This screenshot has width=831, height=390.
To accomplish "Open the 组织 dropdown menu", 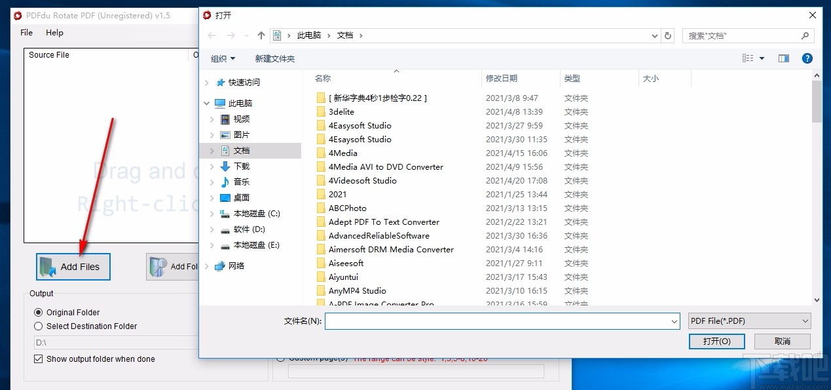I will pos(223,58).
